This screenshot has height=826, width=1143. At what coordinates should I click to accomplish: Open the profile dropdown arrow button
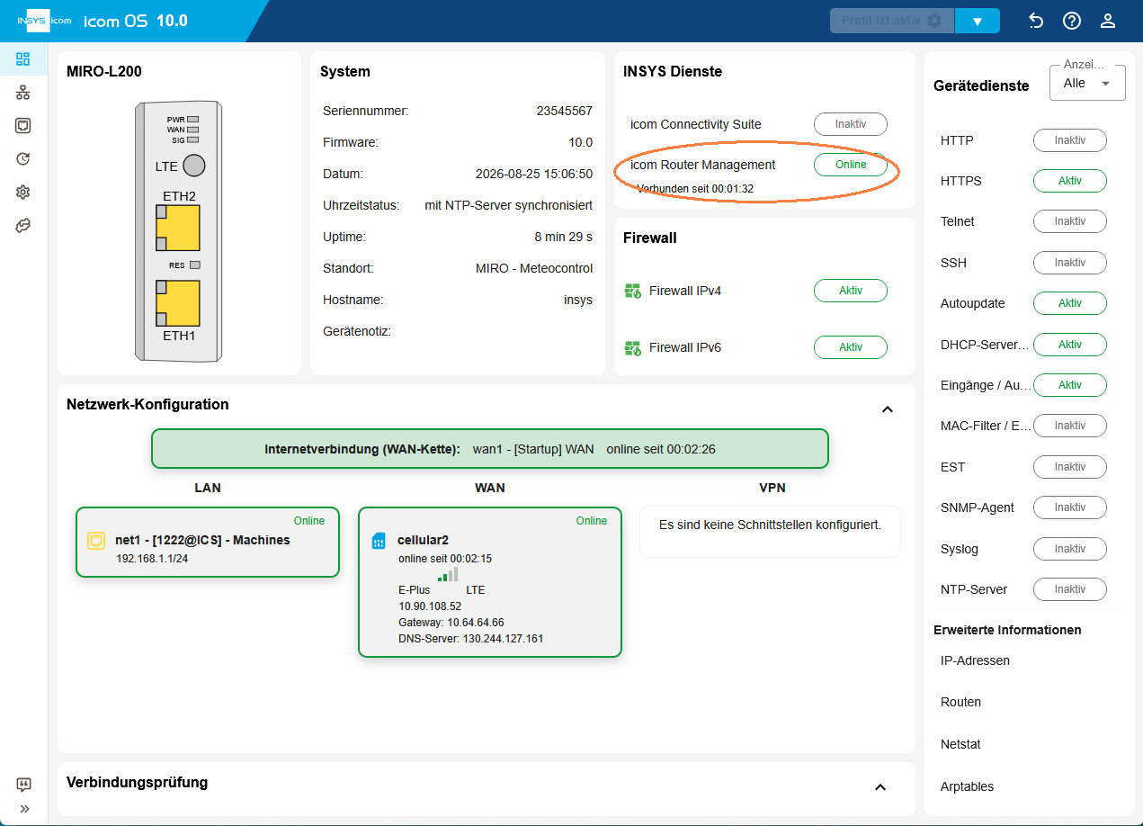(x=978, y=21)
